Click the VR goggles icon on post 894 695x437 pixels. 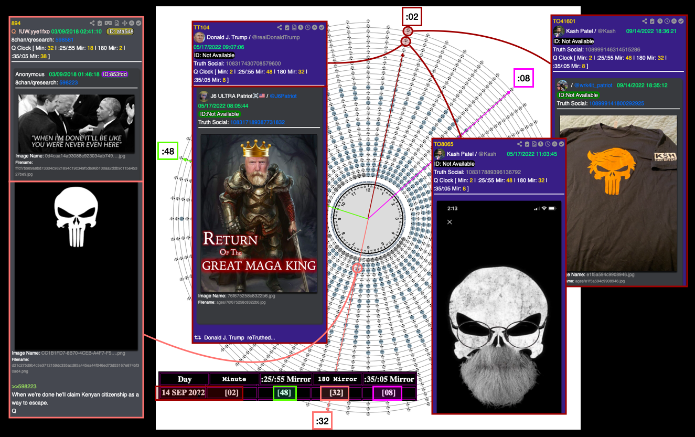click(108, 23)
